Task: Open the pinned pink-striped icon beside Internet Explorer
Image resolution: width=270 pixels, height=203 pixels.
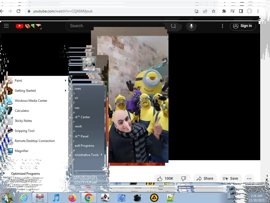Action: pyautogui.click(x=40, y=198)
